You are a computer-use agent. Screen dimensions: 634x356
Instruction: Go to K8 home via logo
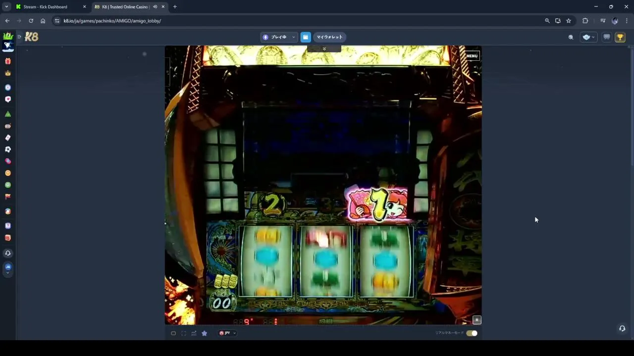coord(31,37)
